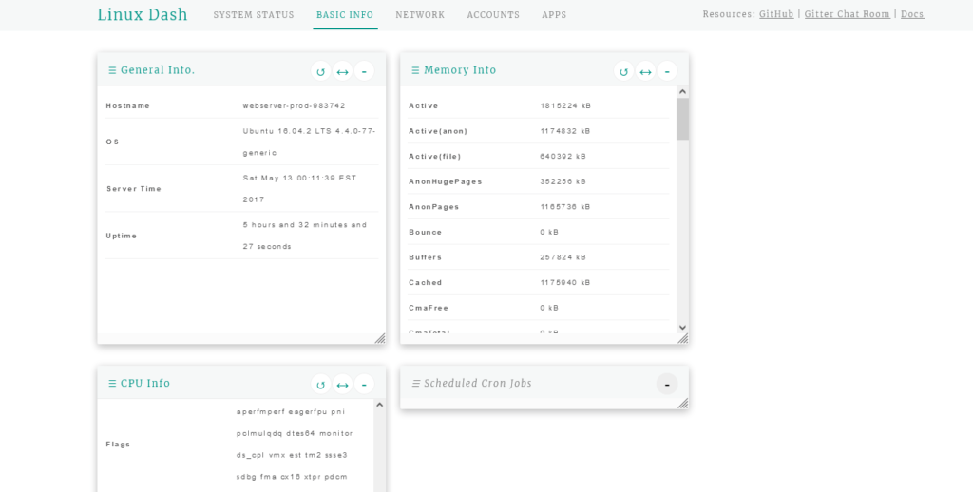The image size is (973, 492).
Task: Click the CPU Info panel title
Action: click(145, 383)
